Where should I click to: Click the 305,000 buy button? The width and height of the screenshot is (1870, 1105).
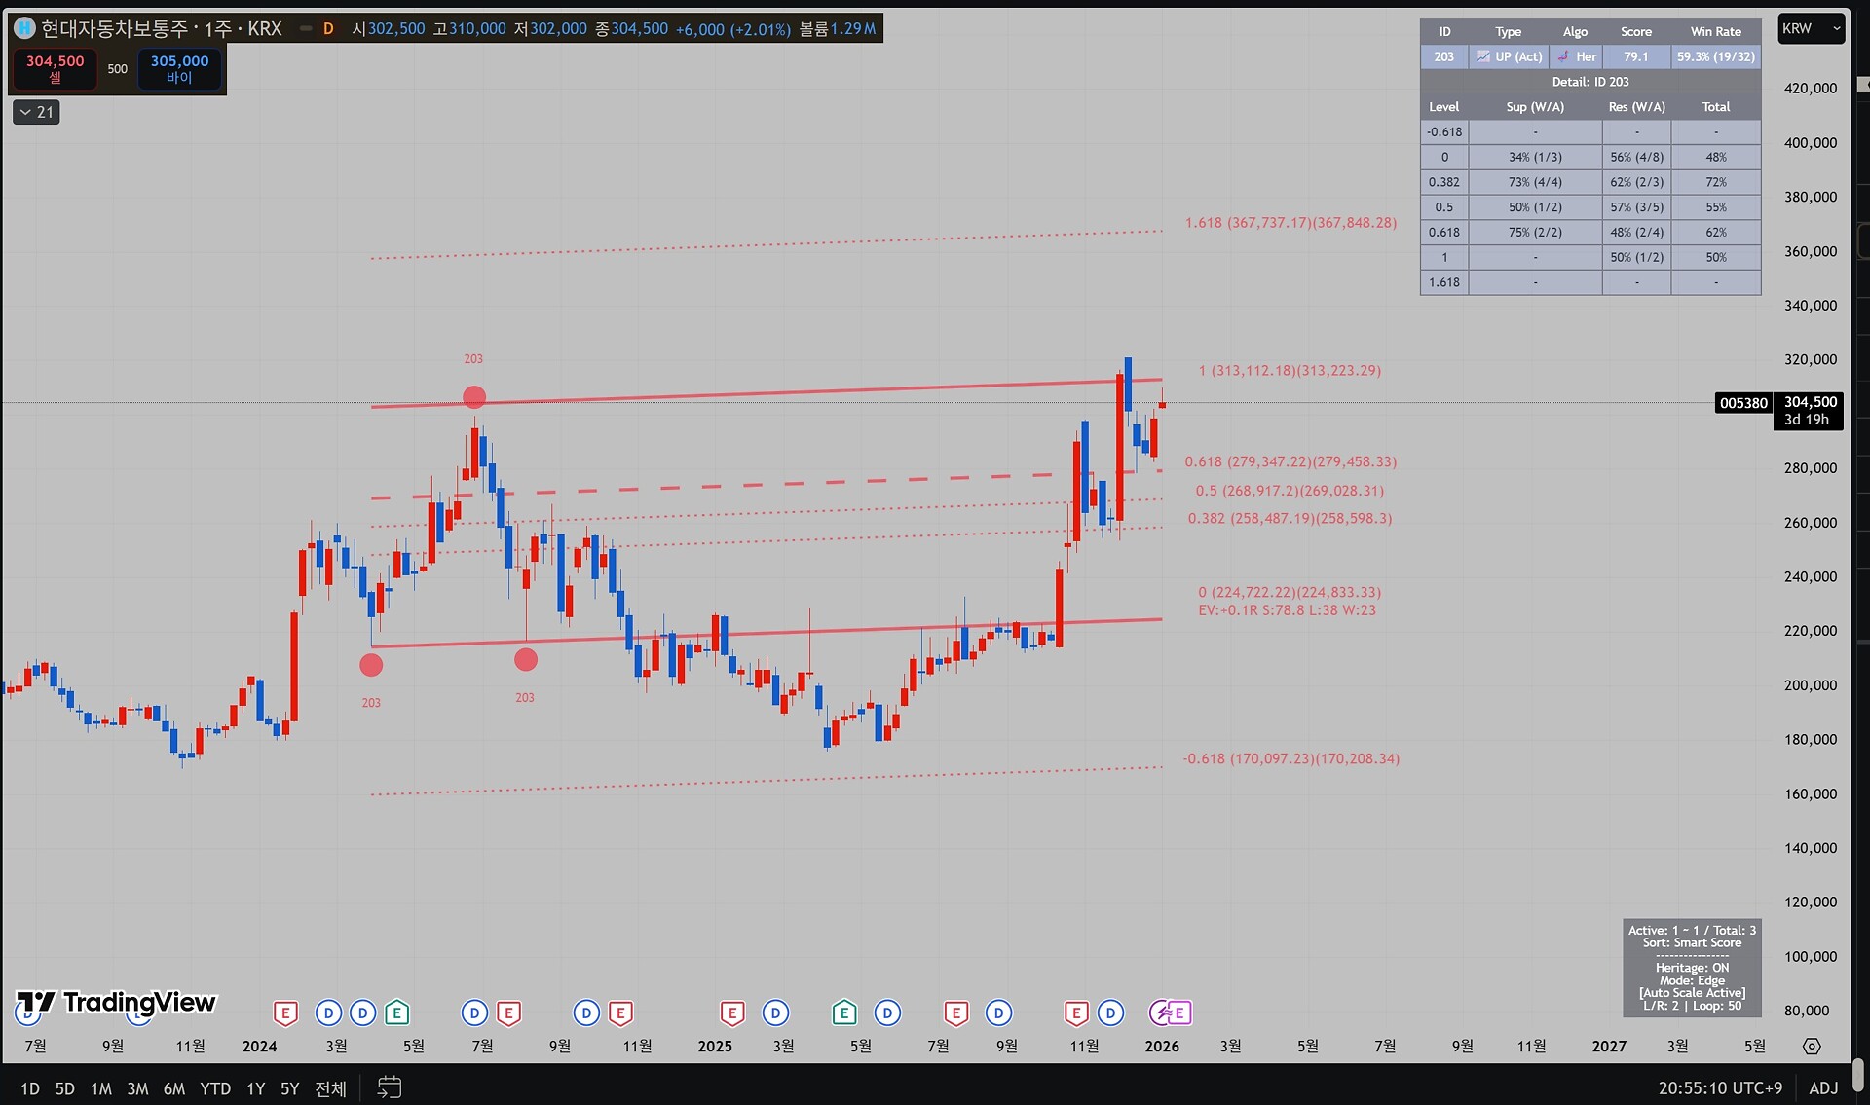(x=179, y=68)
